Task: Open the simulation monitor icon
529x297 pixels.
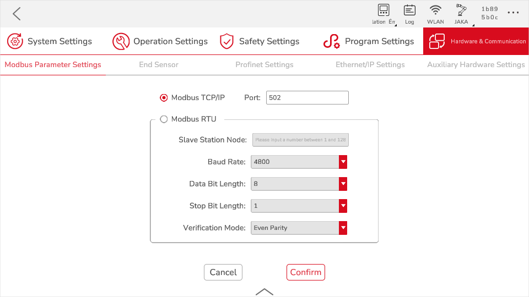Action: point(384,10)
